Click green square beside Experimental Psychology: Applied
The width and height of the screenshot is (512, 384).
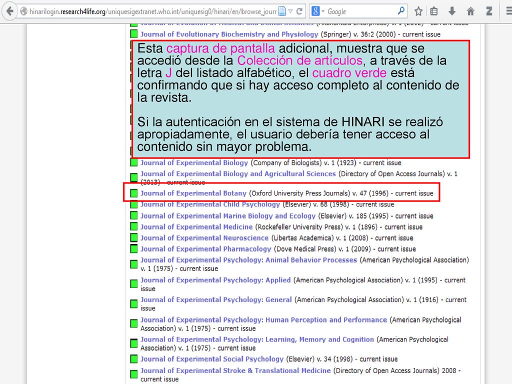[x=134, y=284]
